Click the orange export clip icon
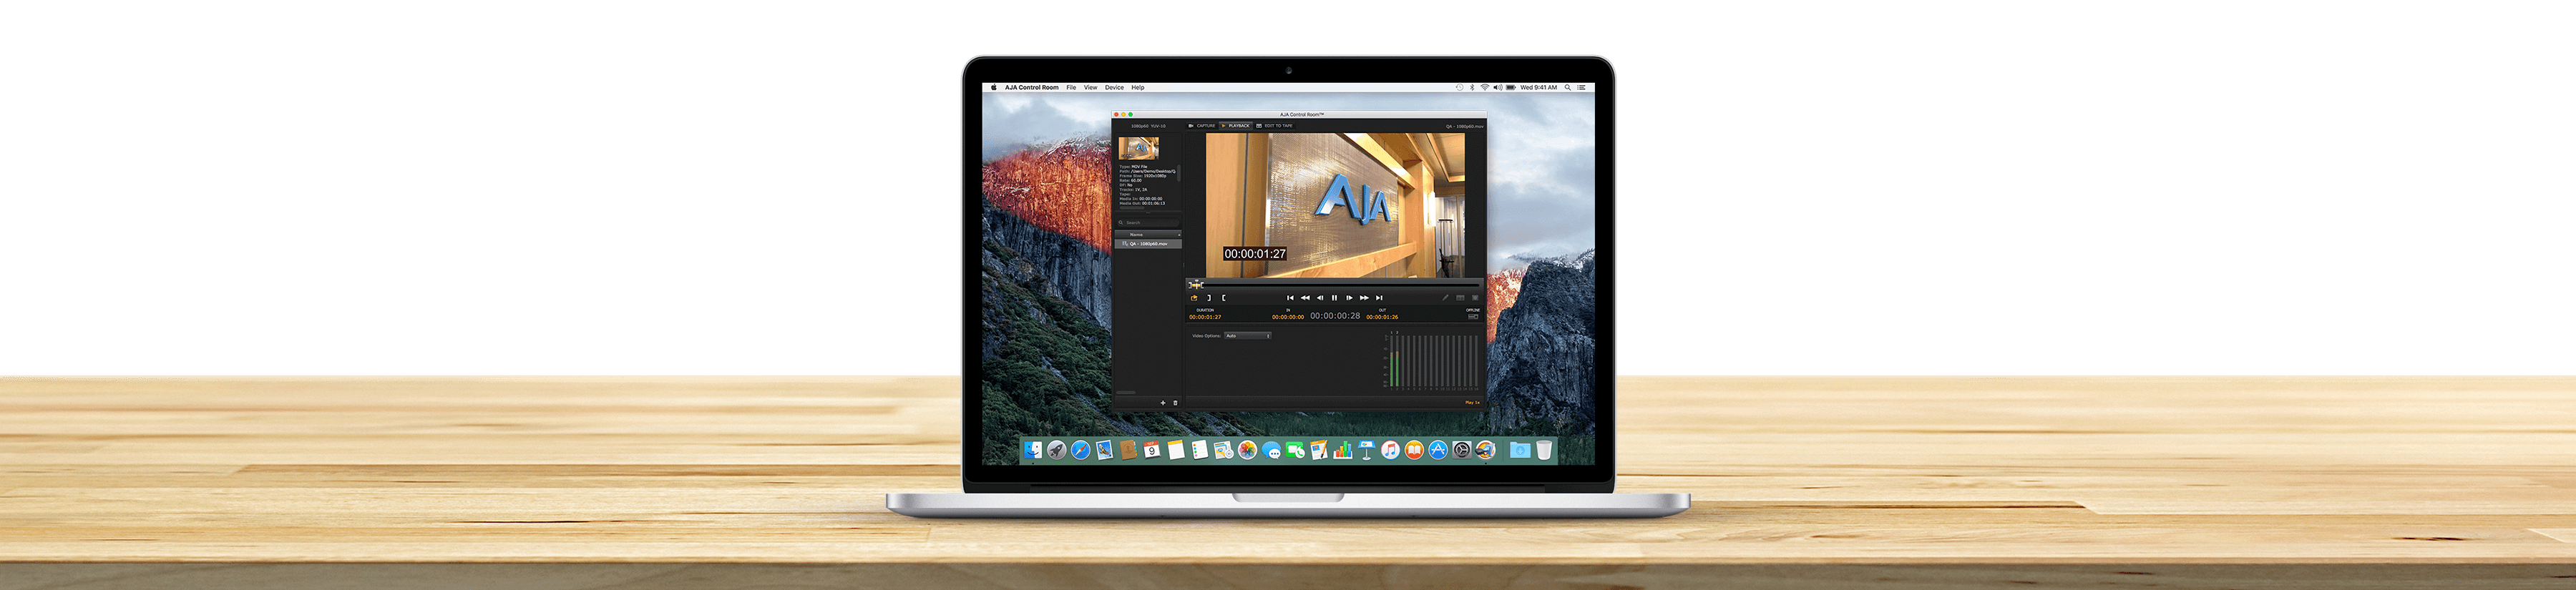 (1194, 298)
